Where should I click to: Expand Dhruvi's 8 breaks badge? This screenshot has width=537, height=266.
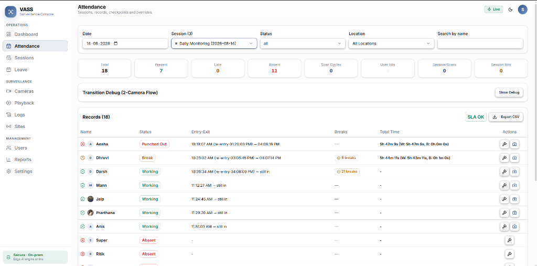pyautogui.click(x=346, y=158)
